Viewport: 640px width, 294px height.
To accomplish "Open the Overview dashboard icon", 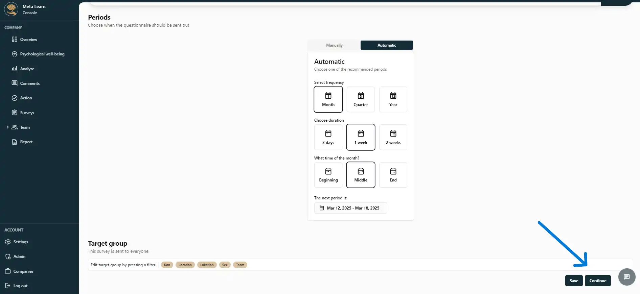I will [15, 40].
